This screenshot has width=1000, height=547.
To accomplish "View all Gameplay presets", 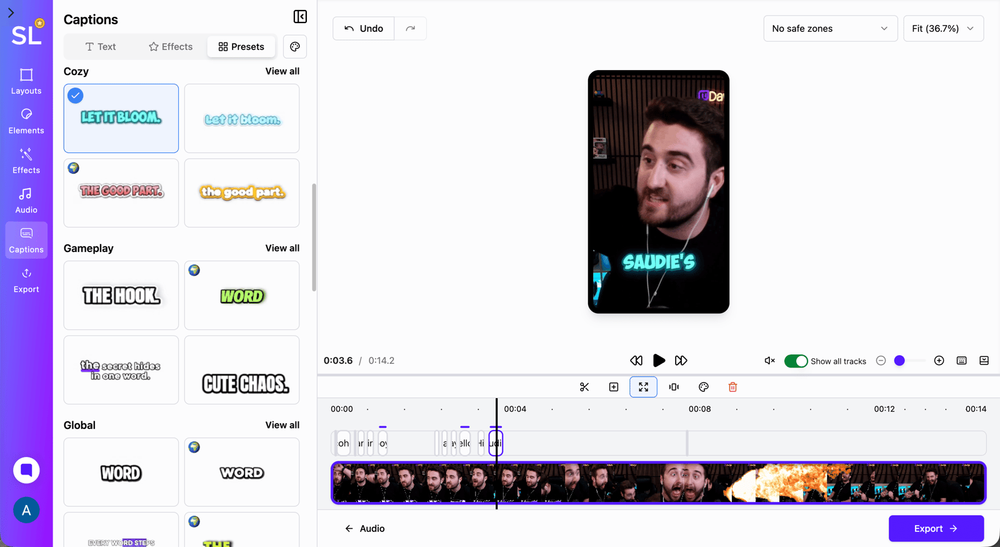I will click(282, 248).
